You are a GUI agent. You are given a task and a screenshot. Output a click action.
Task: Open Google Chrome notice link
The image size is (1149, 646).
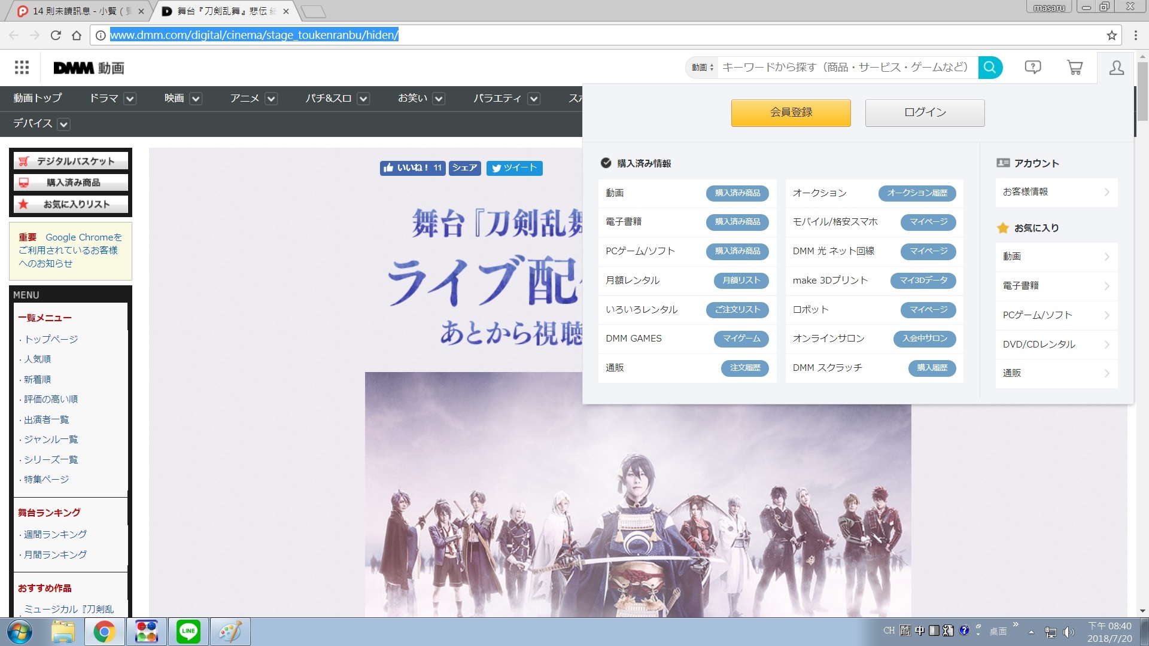pyautogui.click(x=70, y=251)
